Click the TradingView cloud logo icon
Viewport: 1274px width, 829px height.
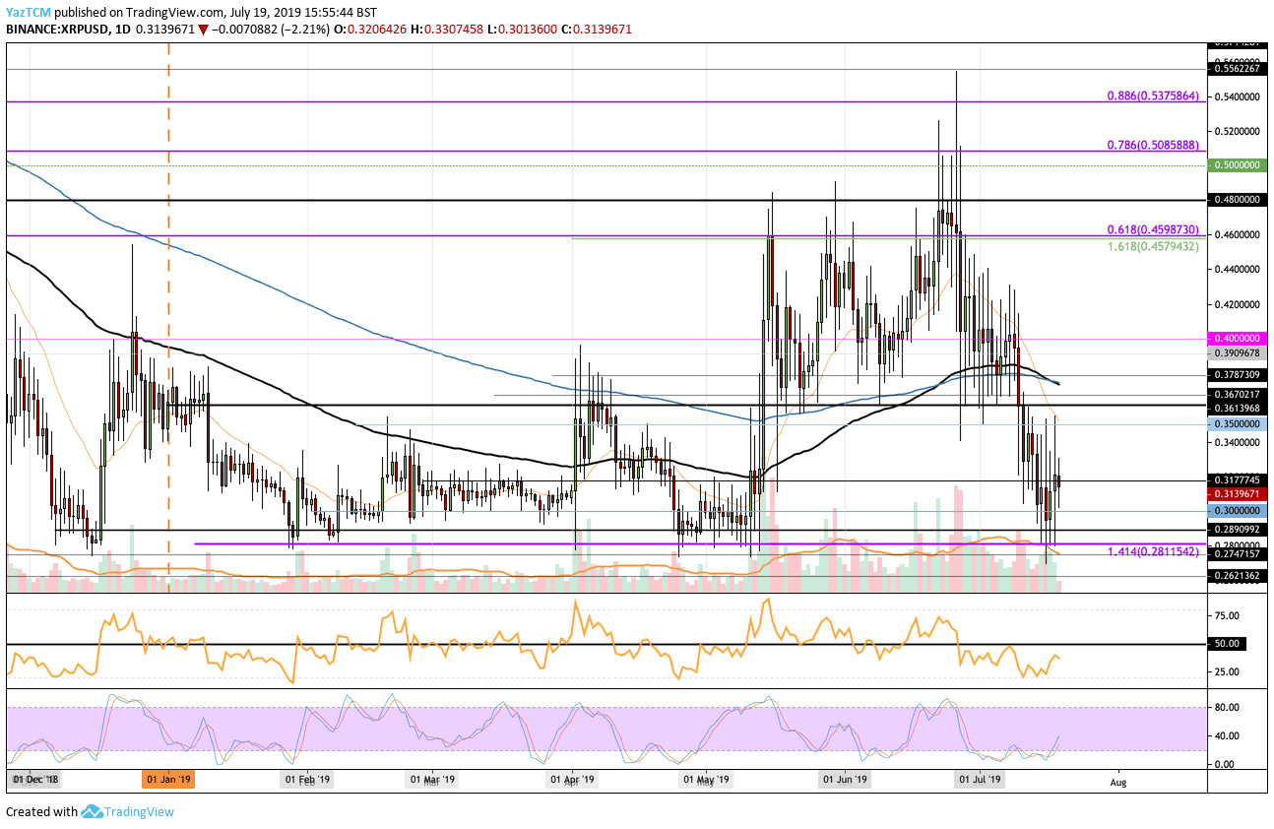tap(93, 812)
